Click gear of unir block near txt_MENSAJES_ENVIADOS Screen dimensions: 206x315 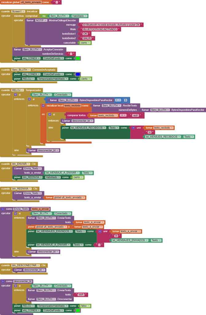pos(100,231)
